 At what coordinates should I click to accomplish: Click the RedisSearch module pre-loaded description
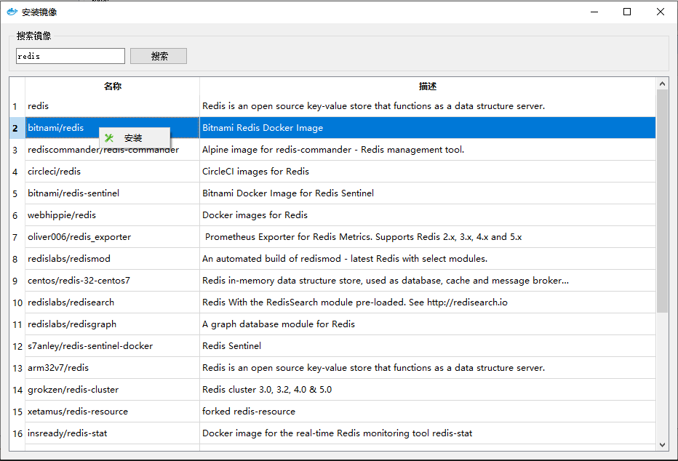pyautogui.click(x=428, y=302)
